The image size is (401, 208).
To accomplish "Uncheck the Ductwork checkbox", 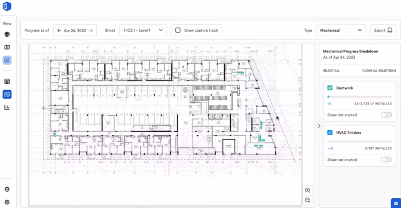I will [330, 88].
